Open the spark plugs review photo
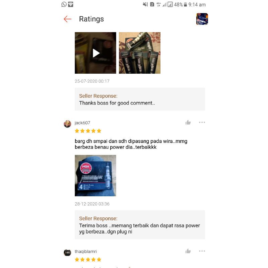This screenshot has height=268, width=268. point(140,53)
